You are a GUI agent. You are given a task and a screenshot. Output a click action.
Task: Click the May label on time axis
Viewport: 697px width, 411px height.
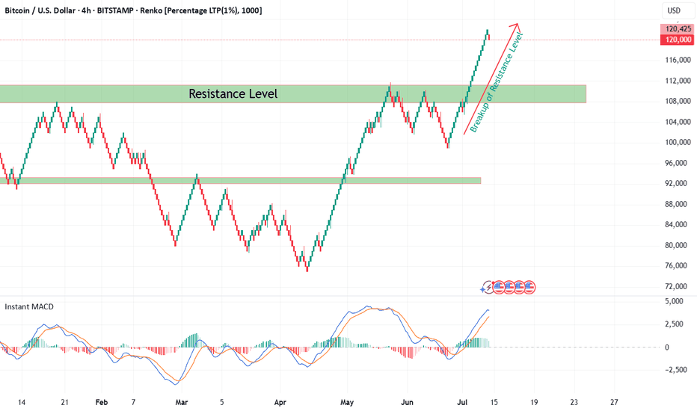click(x=347, y=402)
